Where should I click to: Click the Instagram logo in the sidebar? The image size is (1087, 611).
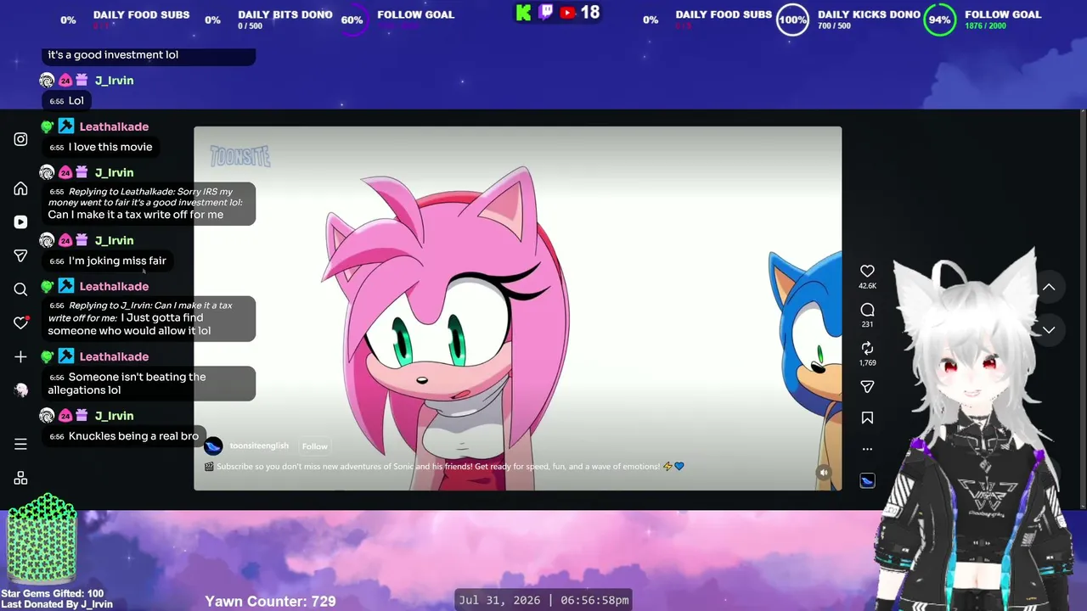(20, 139)
